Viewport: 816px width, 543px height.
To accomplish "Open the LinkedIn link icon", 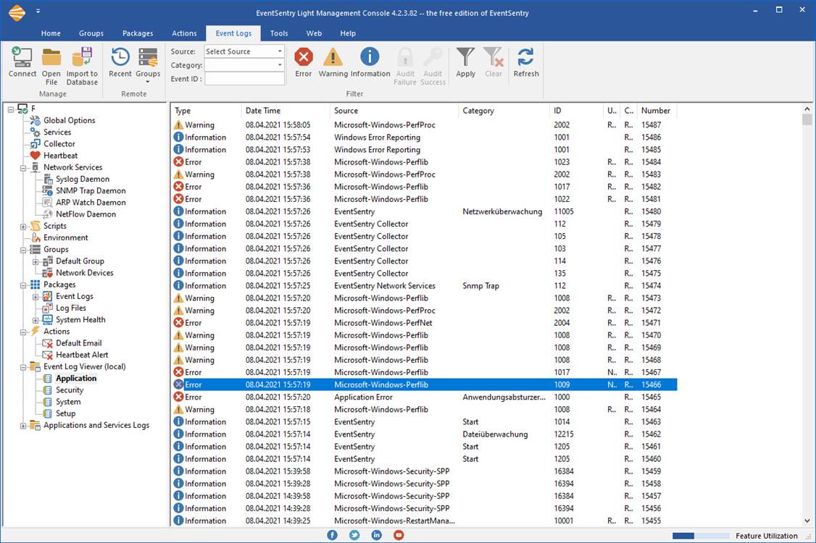I will click(x=376, y=535).
